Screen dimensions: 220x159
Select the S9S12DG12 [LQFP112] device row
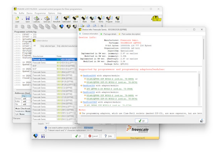click(55, 119)
